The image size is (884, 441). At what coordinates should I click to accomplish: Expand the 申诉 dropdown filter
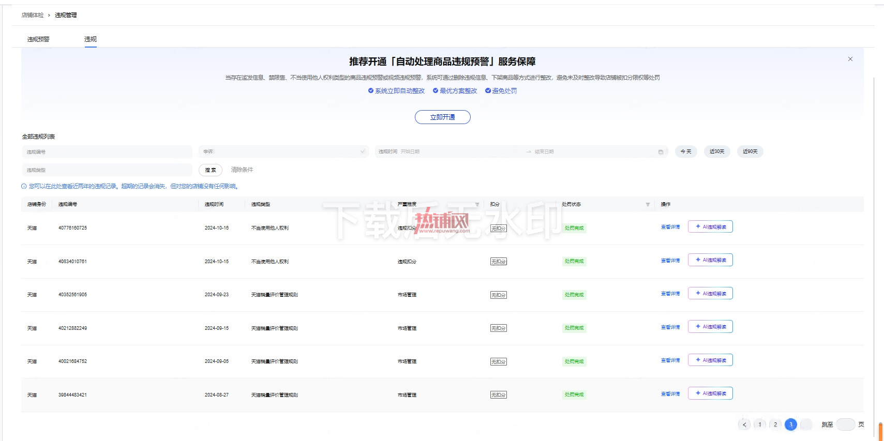pos(283,151)
